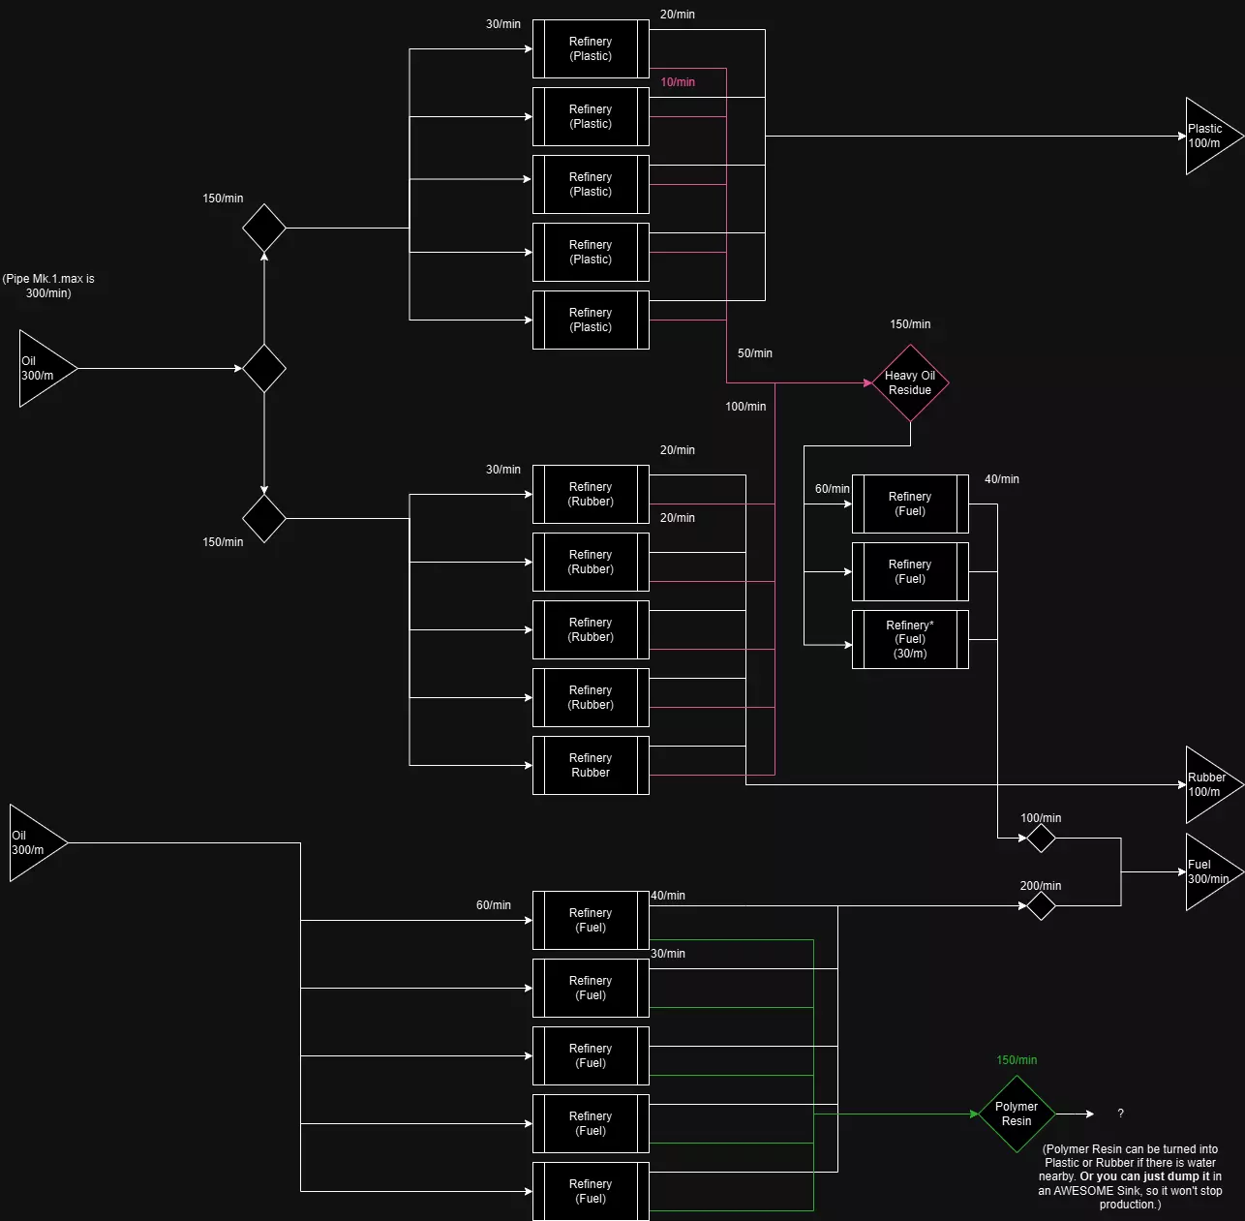Select the Fuel 300/min output triangle
Image resolution: width=1245 pixels, height=1221 pixels.
pyautogui.click(x=1215, y=871)
